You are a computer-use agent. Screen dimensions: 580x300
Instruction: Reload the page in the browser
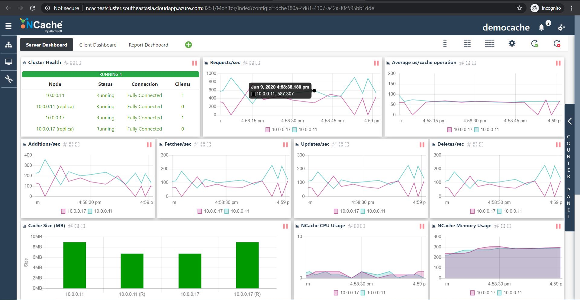(33, 8)
